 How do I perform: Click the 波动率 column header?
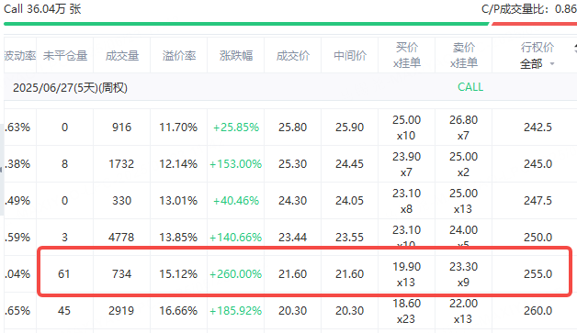[20, 55]
